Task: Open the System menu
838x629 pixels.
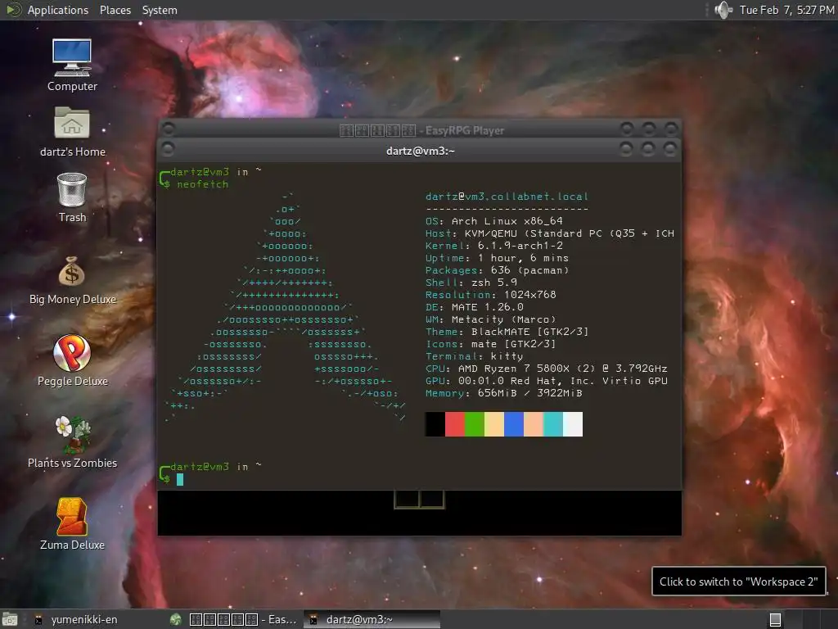Action: coord(160,10)
